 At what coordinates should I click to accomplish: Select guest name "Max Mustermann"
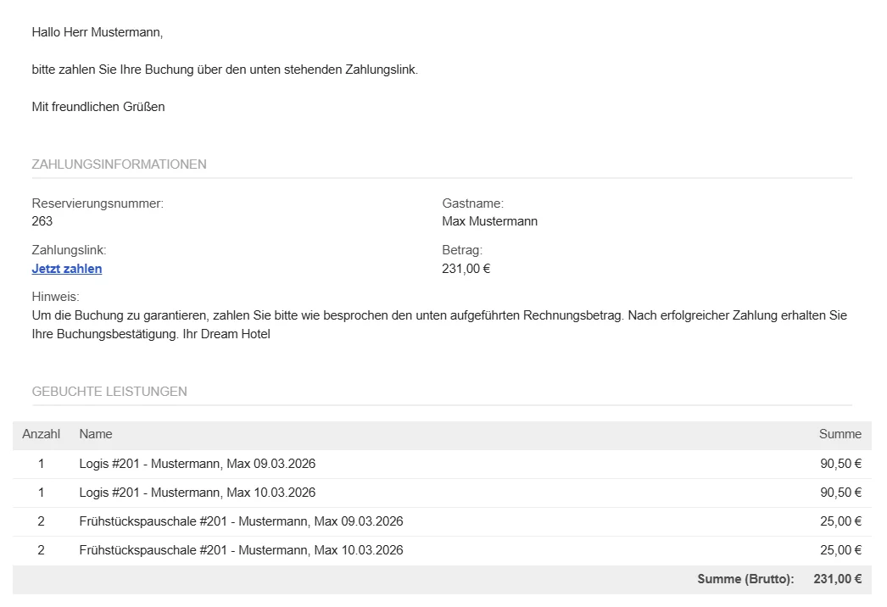(490, 221)
